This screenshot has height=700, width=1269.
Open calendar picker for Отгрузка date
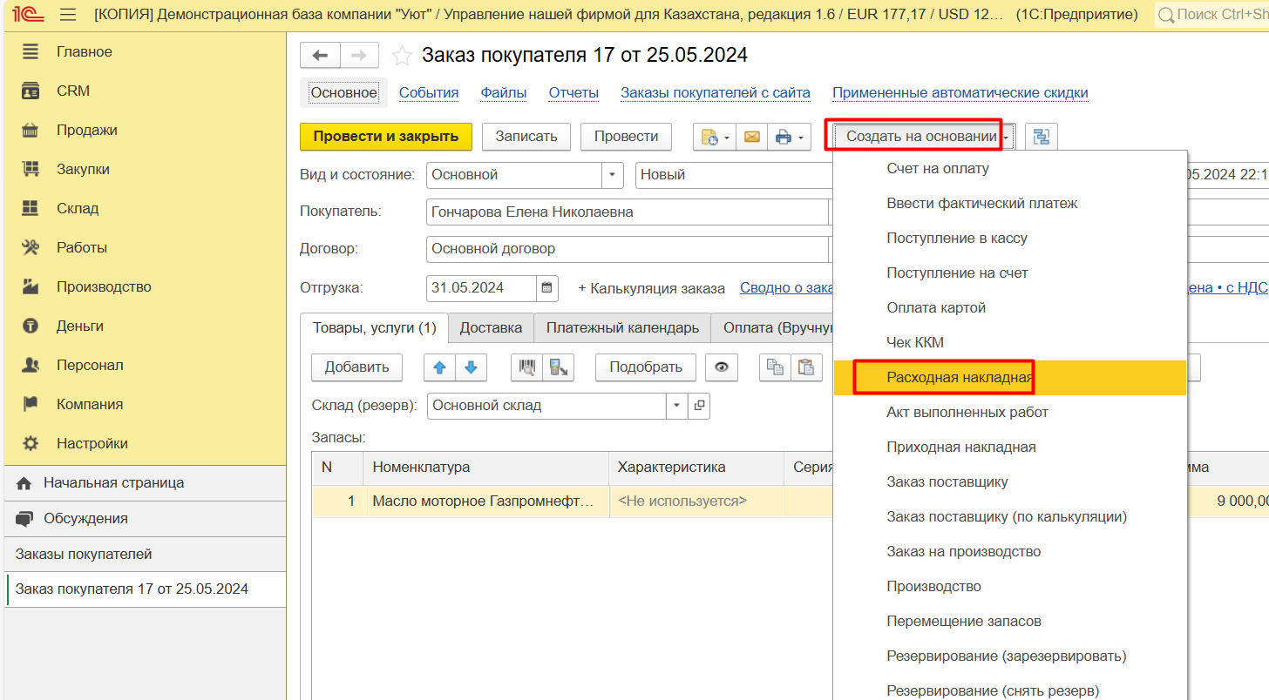tap(546, 288)
